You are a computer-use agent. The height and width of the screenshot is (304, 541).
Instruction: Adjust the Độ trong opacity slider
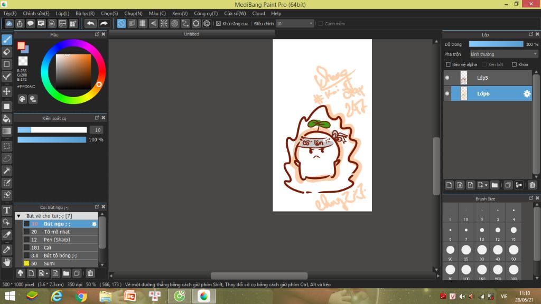click(496, 44)
